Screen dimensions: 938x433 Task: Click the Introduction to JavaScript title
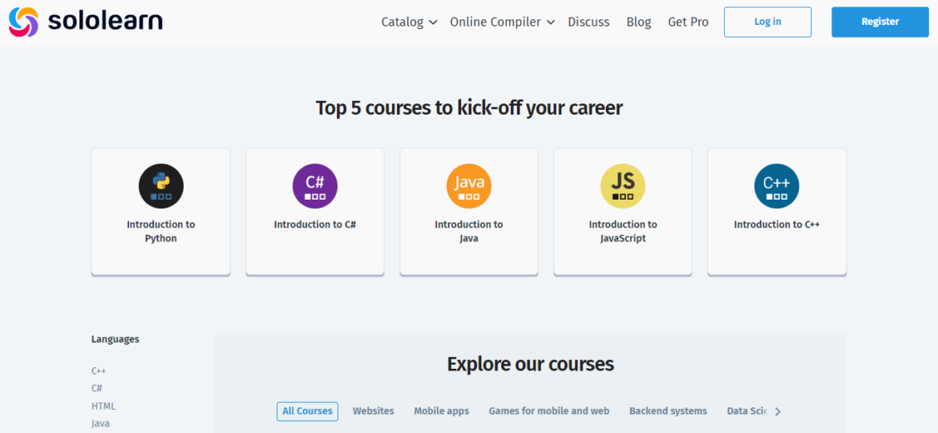click(623, 232)
